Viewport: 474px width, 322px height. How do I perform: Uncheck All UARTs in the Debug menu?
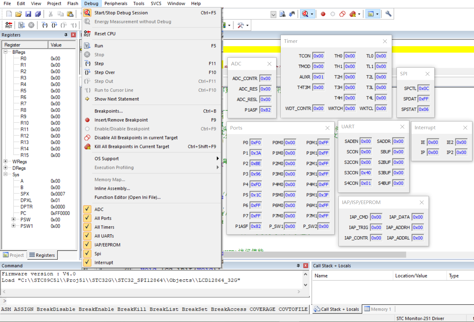pos(87,236)
